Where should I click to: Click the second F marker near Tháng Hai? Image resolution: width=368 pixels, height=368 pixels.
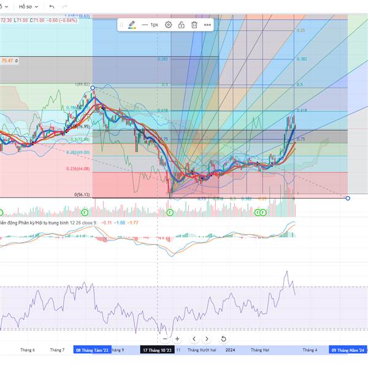(x=263, y=213)
